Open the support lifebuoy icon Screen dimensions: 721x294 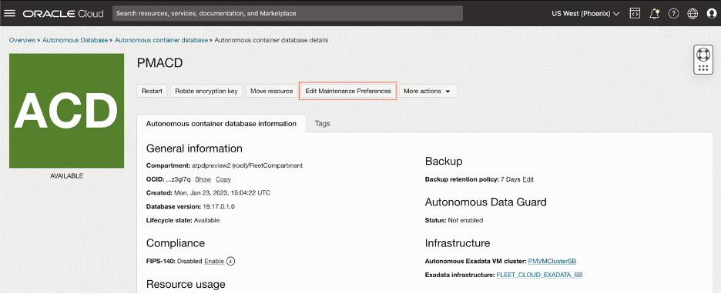pyautogui.click(x=703, y=55)
